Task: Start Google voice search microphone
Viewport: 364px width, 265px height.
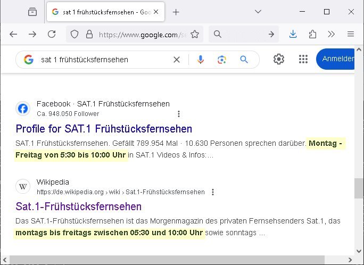Action: (201, 60)
